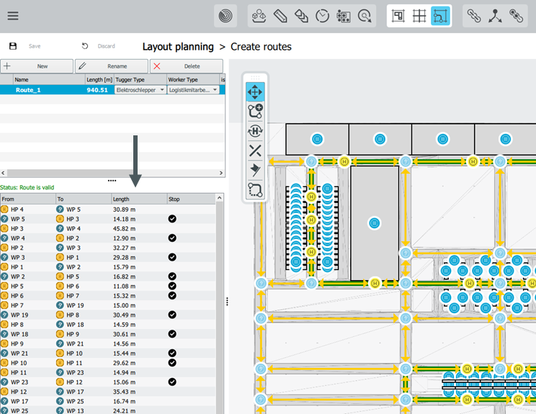Toggle stop check for WP 4 to HP 2

click(172, 238)
